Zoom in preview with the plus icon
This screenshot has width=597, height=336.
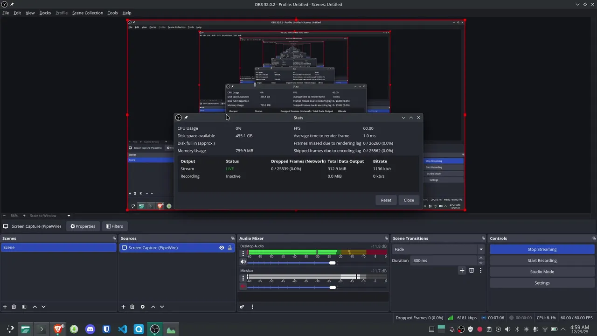[x=24, y=216]
